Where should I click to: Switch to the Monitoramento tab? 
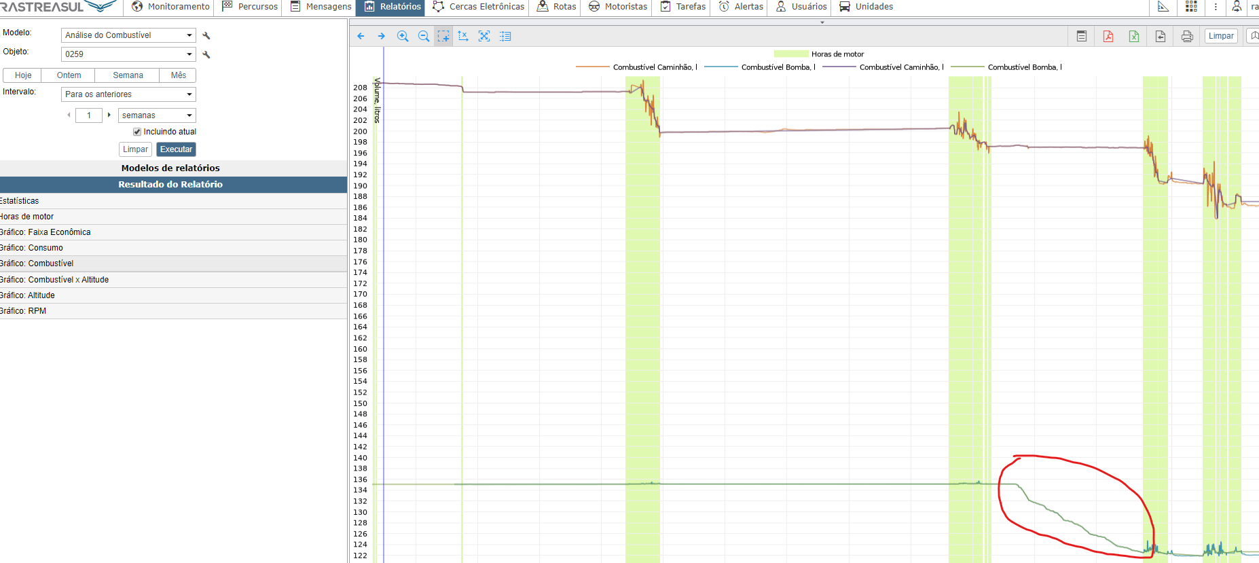(x=170, y=7)
